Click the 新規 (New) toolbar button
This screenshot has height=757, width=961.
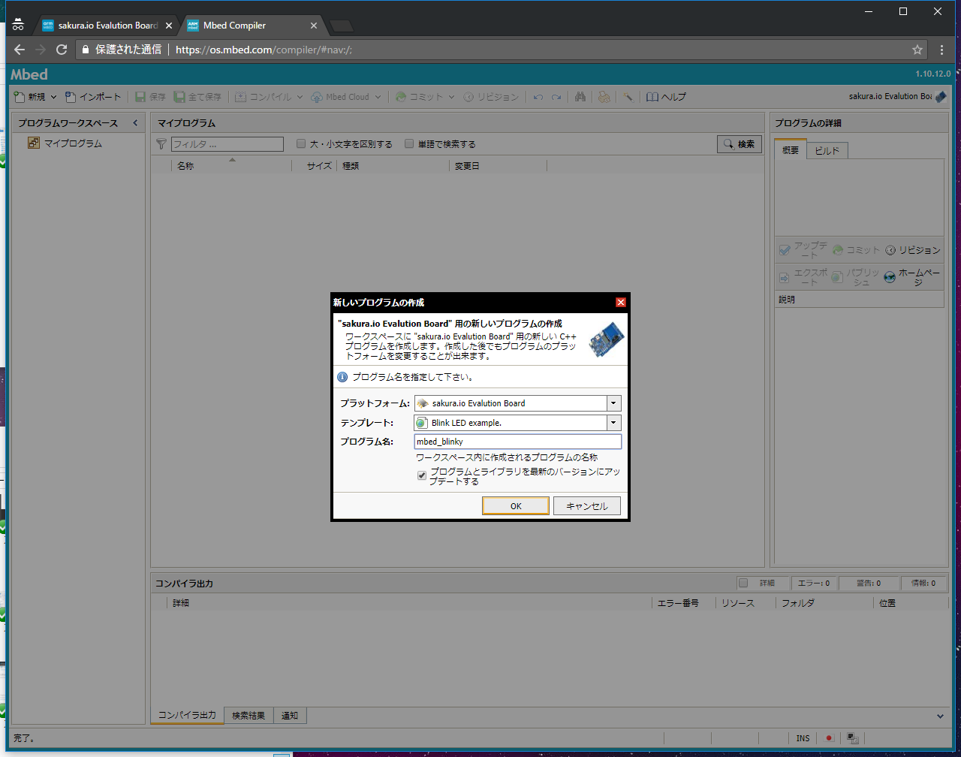click(x=30, y=97)
